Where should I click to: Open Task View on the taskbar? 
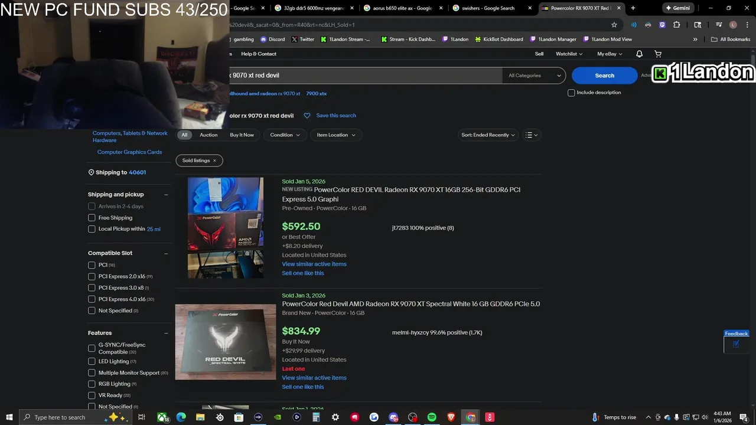[142, 417]
